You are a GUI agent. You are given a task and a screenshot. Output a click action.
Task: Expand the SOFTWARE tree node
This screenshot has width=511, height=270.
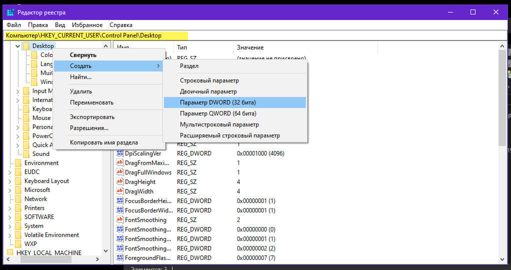10,217
